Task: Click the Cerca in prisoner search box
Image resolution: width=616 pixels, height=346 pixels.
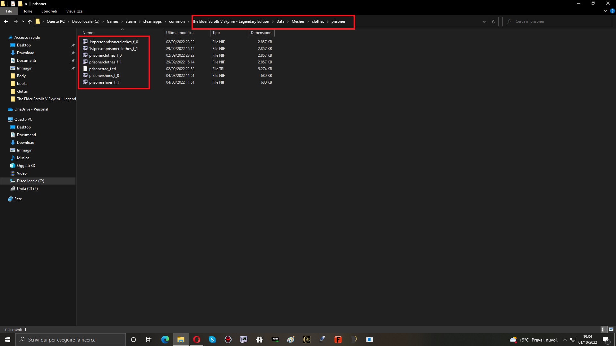Action: pos(557,21)
